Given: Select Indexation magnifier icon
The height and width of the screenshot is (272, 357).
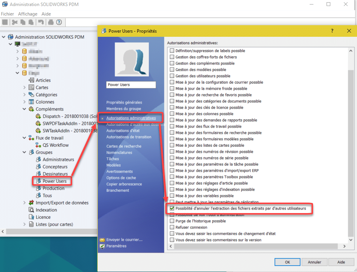Looking at the screenshot, I should pos(31,210).
